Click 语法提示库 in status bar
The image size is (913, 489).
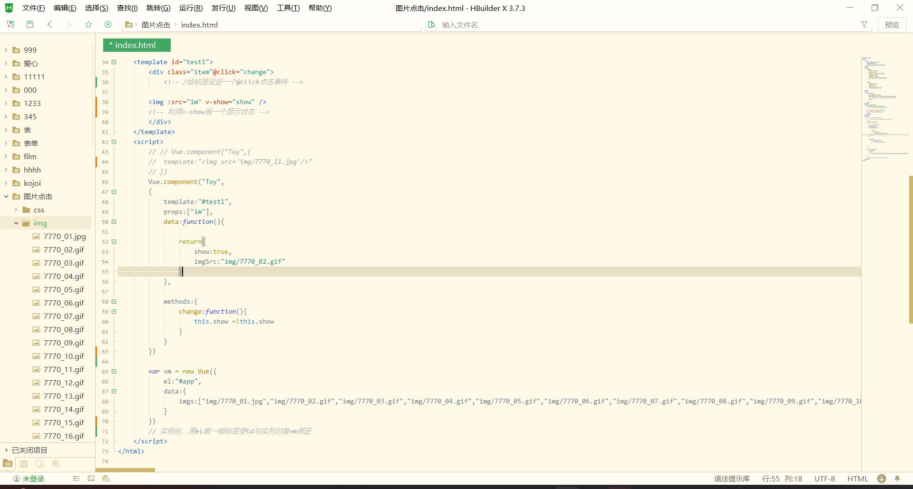pyautogui.click(x=732, y=479)
